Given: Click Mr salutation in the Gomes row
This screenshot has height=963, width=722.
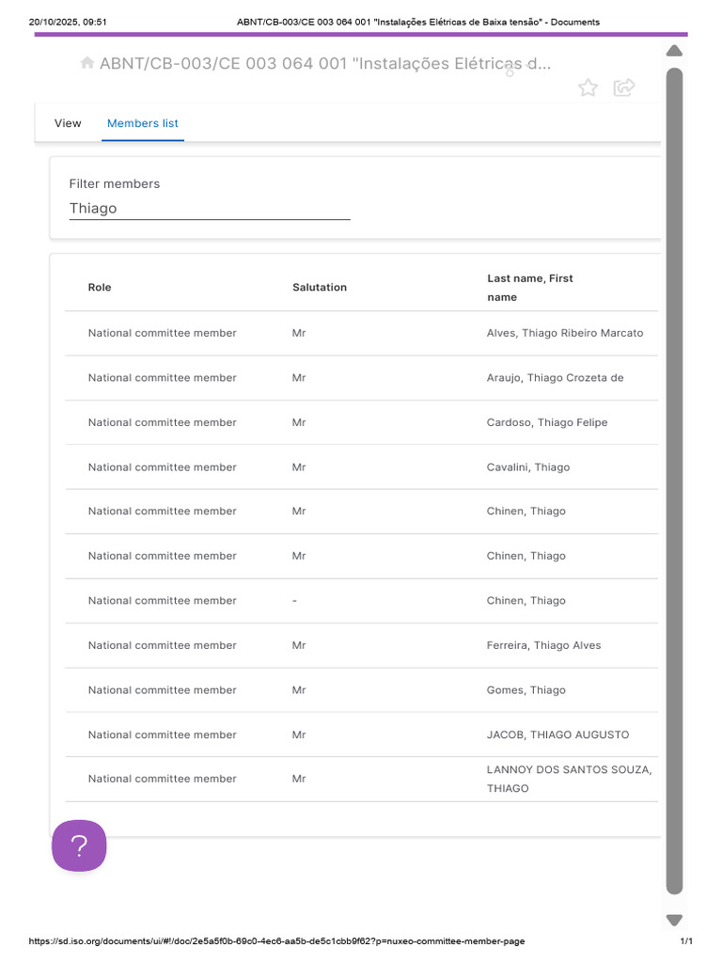Looking at the screenshot, I should point(299,690).
